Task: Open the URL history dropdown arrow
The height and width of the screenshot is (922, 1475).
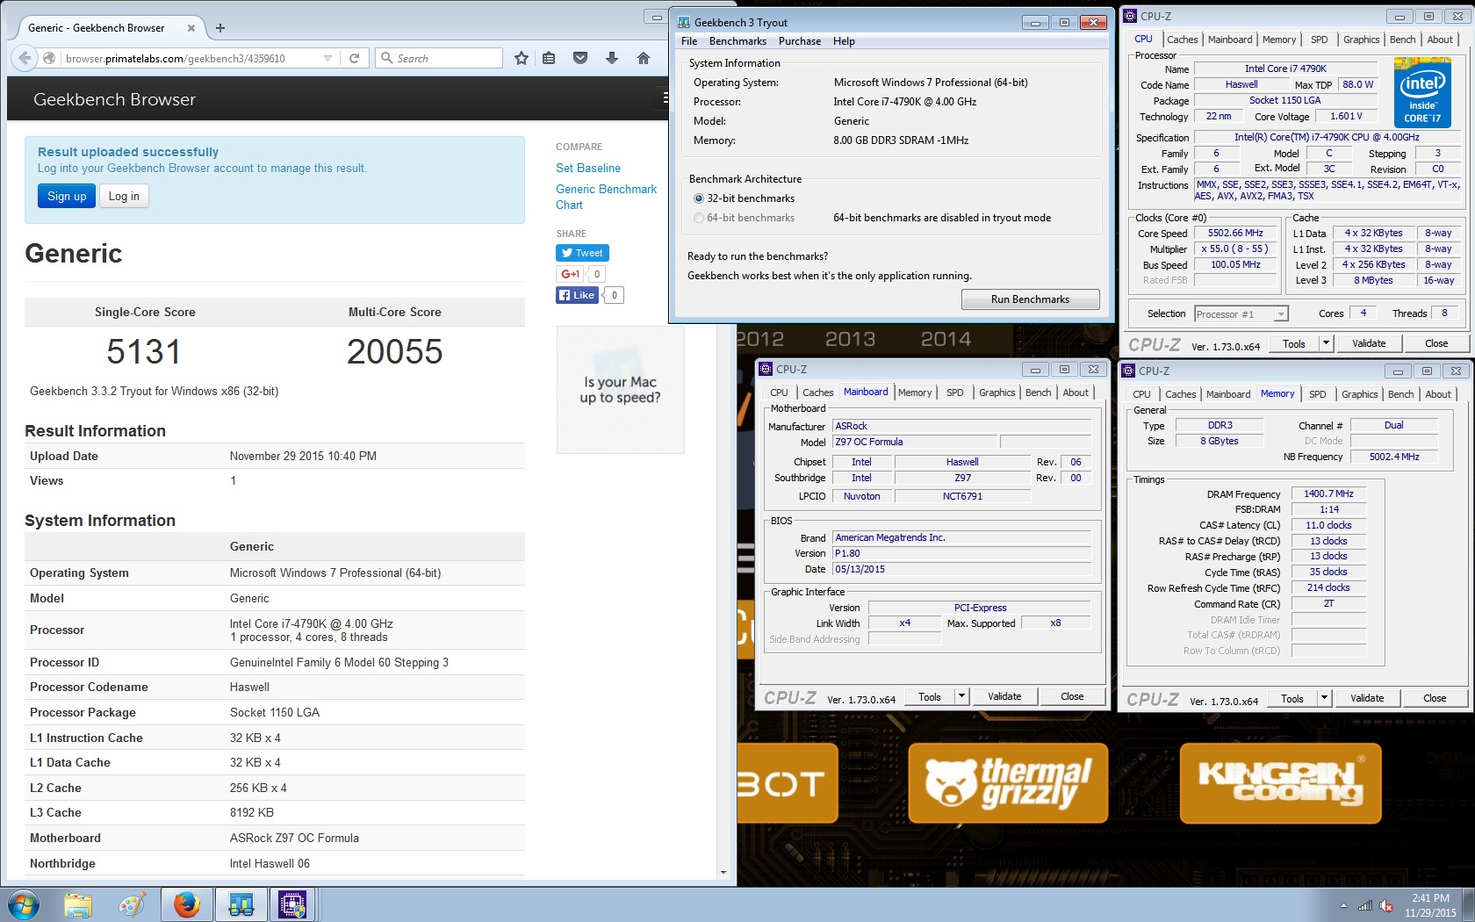Action: click(327, 58)
